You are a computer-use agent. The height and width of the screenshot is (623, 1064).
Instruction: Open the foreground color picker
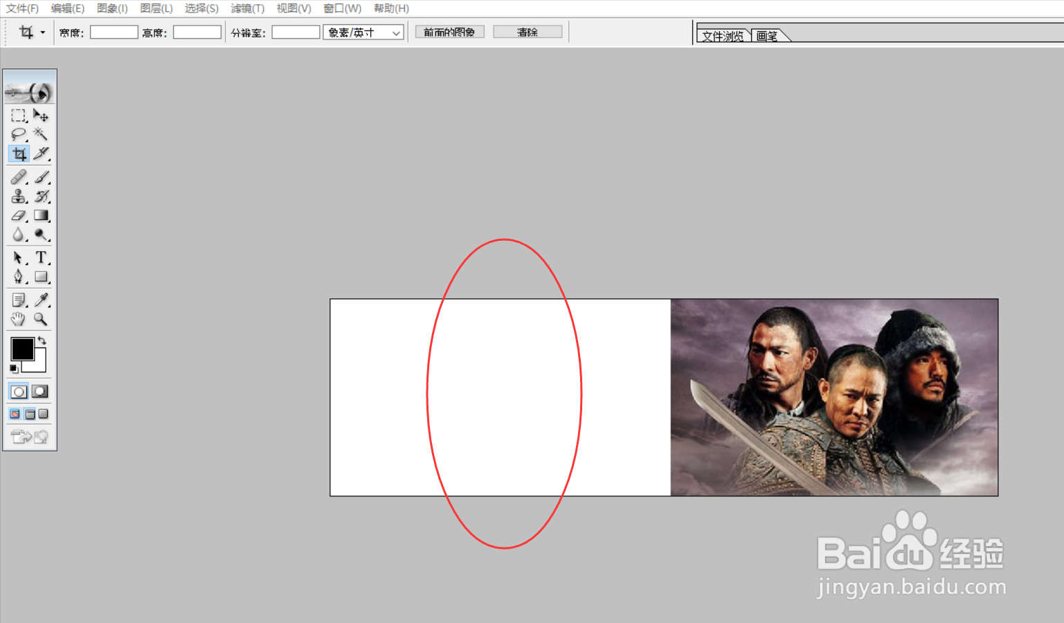tap(22, 349)
